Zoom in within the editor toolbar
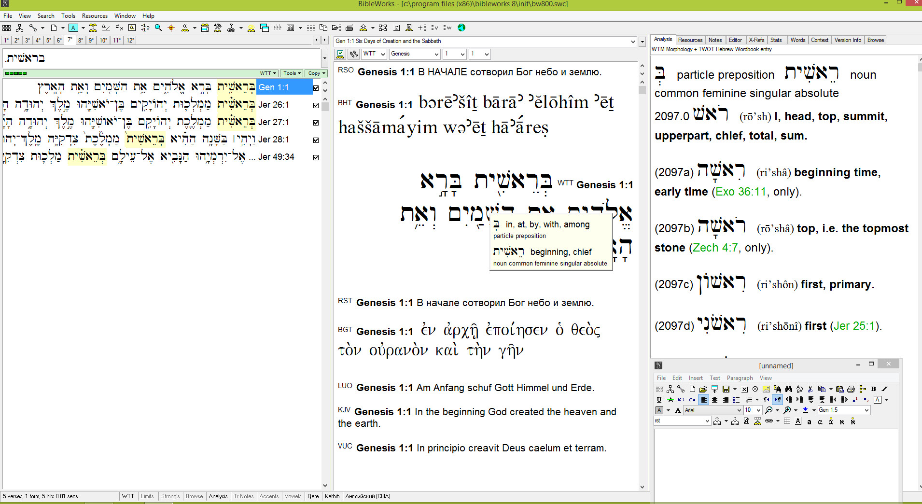Image resolution: width=922 pixels, height=504 pixels. pos(787,410)
